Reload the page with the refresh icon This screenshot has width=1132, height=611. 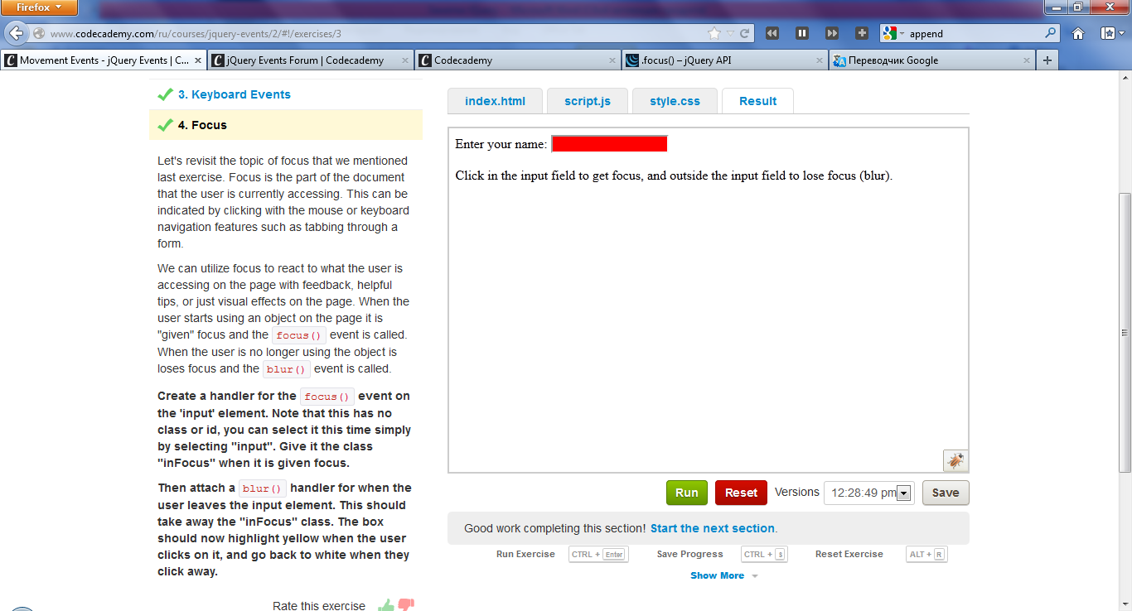coord(744,34)
